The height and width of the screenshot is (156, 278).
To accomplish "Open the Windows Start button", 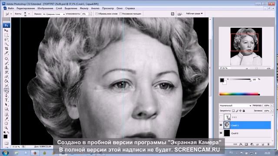I will click(x=6, y=153).
